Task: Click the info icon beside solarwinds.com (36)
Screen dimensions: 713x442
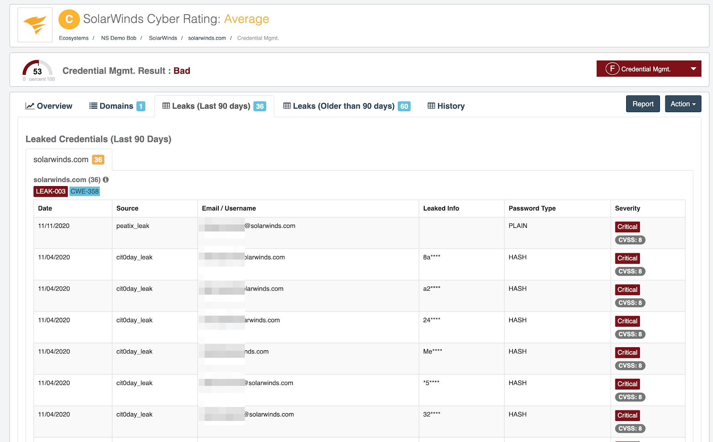Action: tap(106, 180)
